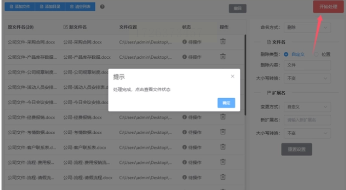Delete the 公司文件-采购合同.docx row via trash icon
The width and height of the screenshot is (346, 190).
point(223,41)
